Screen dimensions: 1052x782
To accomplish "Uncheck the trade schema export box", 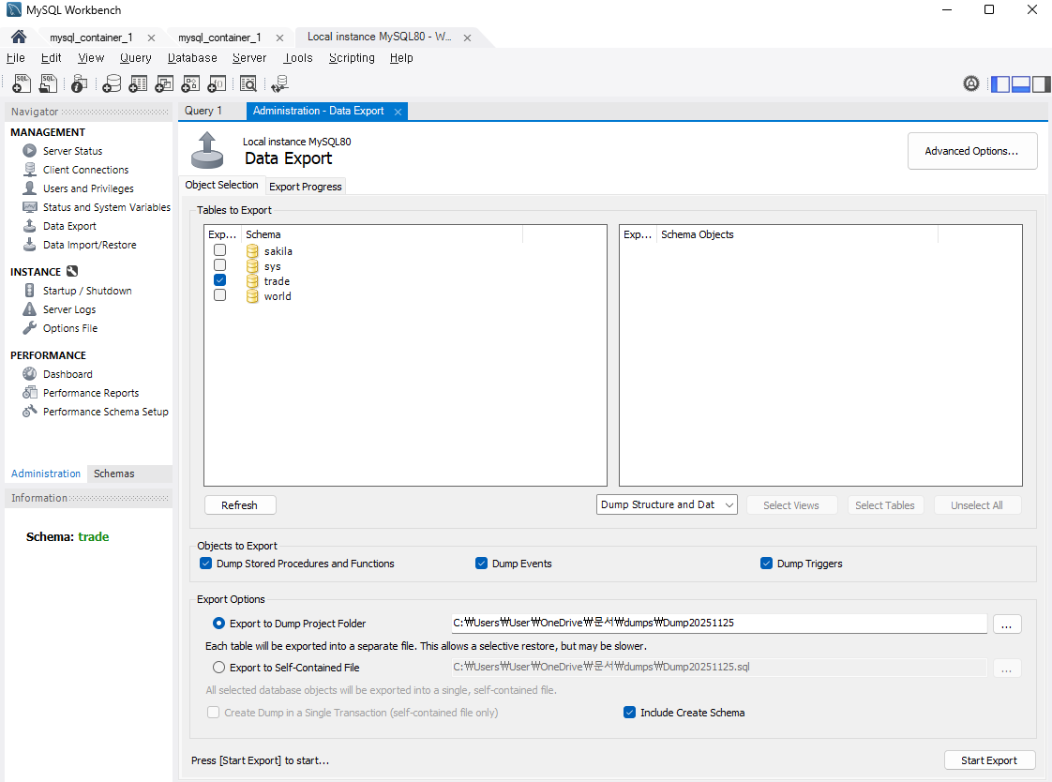I will coord(220,280).
